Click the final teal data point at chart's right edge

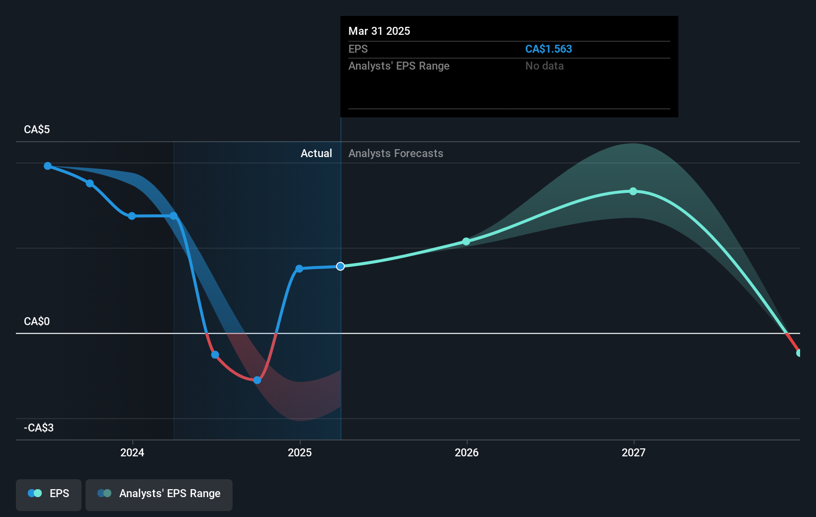800,353
